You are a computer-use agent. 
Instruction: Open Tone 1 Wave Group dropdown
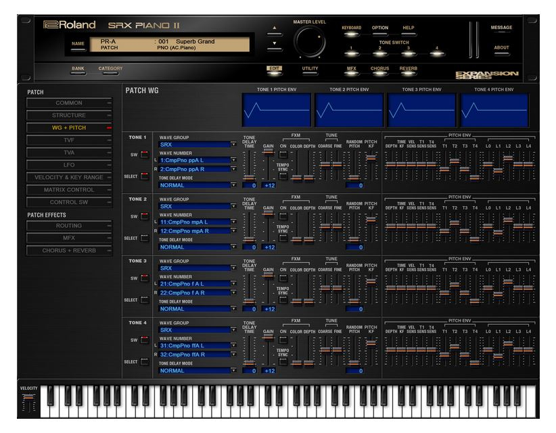tap(197, 145)
